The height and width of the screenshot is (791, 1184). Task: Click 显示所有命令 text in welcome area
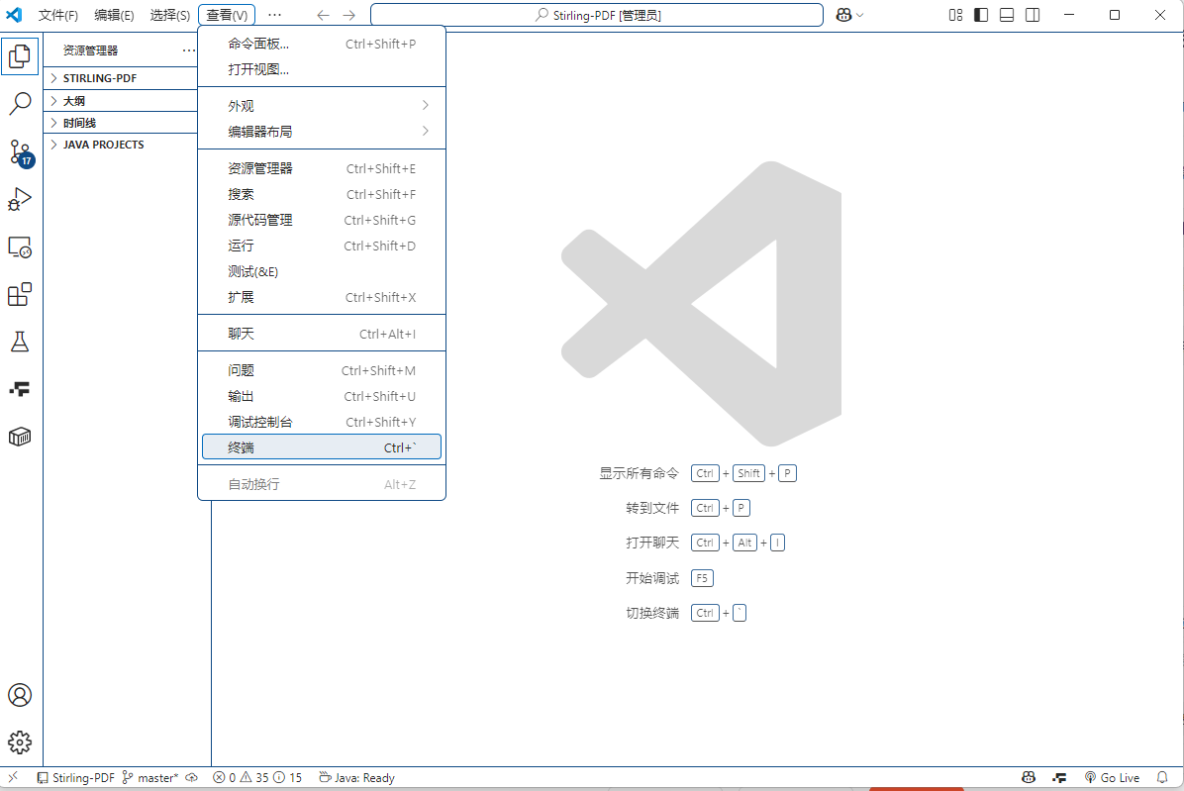[639, 473]
